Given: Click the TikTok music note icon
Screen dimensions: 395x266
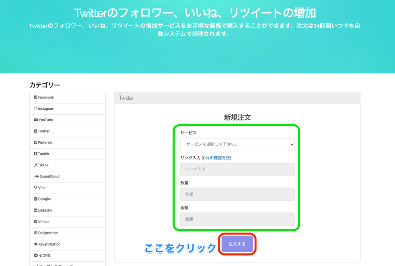Looking at the screenshot, I should click(x=35, y=165).
